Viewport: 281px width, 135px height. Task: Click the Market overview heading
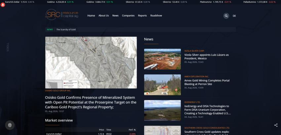point(59,120)
